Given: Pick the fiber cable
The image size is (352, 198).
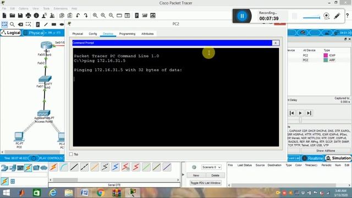Looking at the screenshot, I should [x=95, y=167].
